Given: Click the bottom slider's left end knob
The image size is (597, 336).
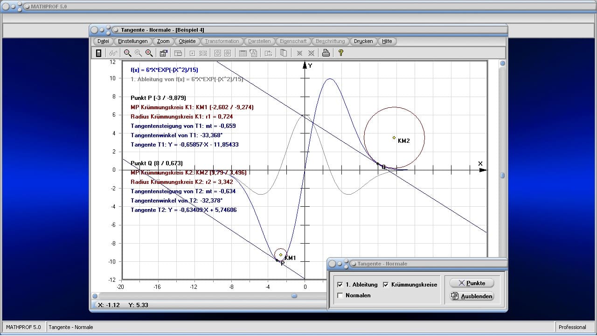Looking at the screenshot, I should point(95,296).
